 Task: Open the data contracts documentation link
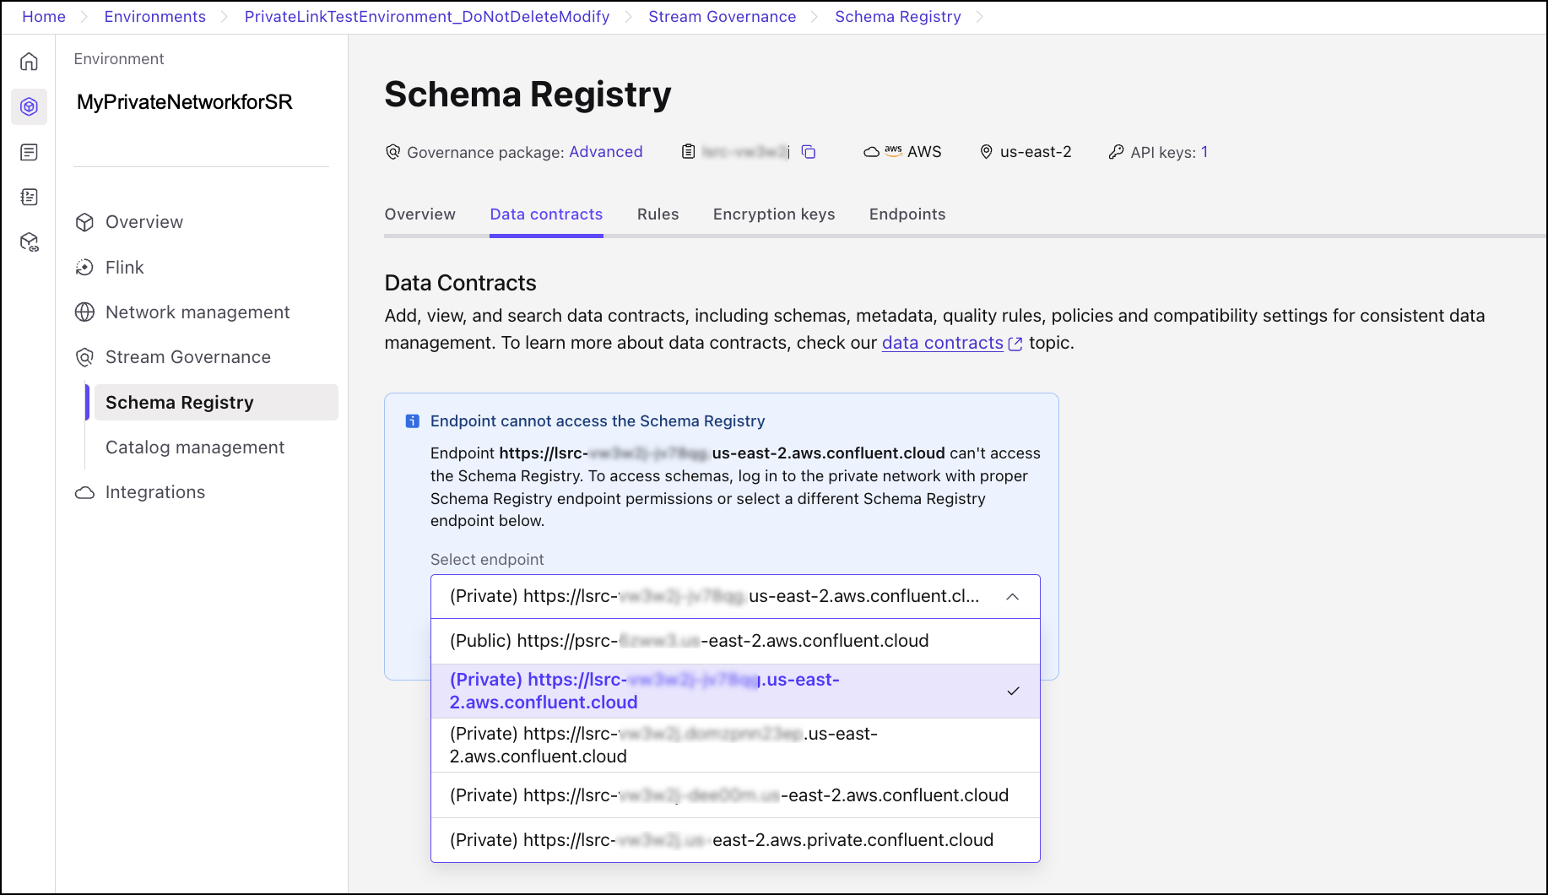pyautogui.click(x=943, y=343)
